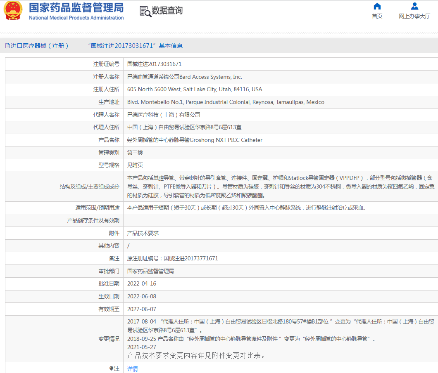Open 网上办事大厅 user icon
This screenshot has height=373, width=438.
[414, 6]
